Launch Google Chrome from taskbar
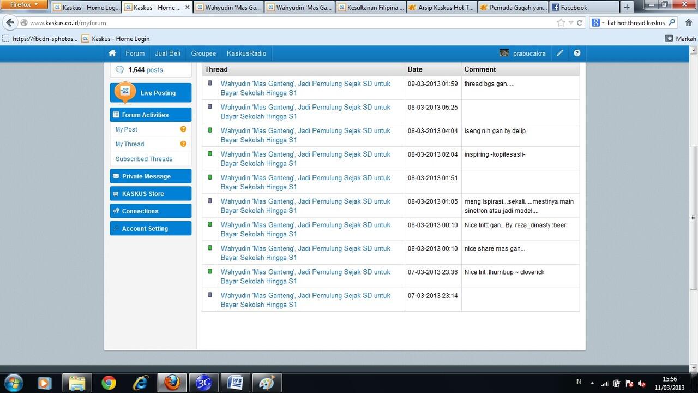The image size is (698, 393). coord(109,383)
